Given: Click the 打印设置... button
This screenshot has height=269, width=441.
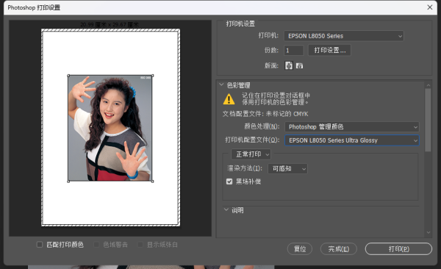Looking at the screenshot, I should pos(329,51).
